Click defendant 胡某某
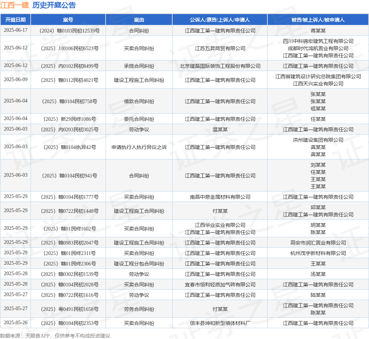The height and width of the screenshot is (339, 369). click(318, 225)
